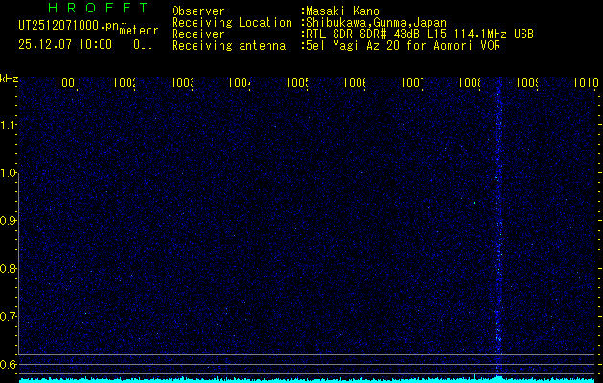Select the UT2512071000.pn file name
Screen dimensions: 603x383
68,26
